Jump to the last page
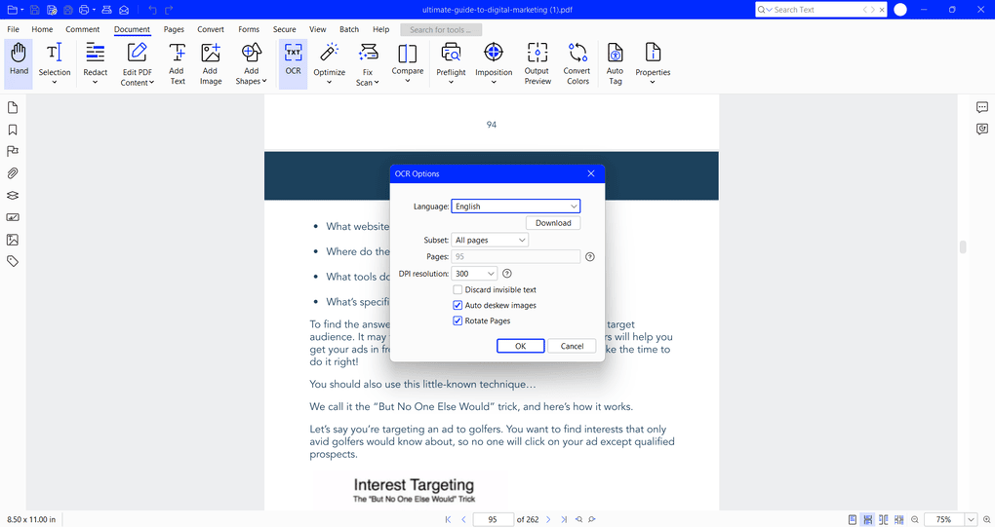The image size is (995, 527). (x=564, y=519)
